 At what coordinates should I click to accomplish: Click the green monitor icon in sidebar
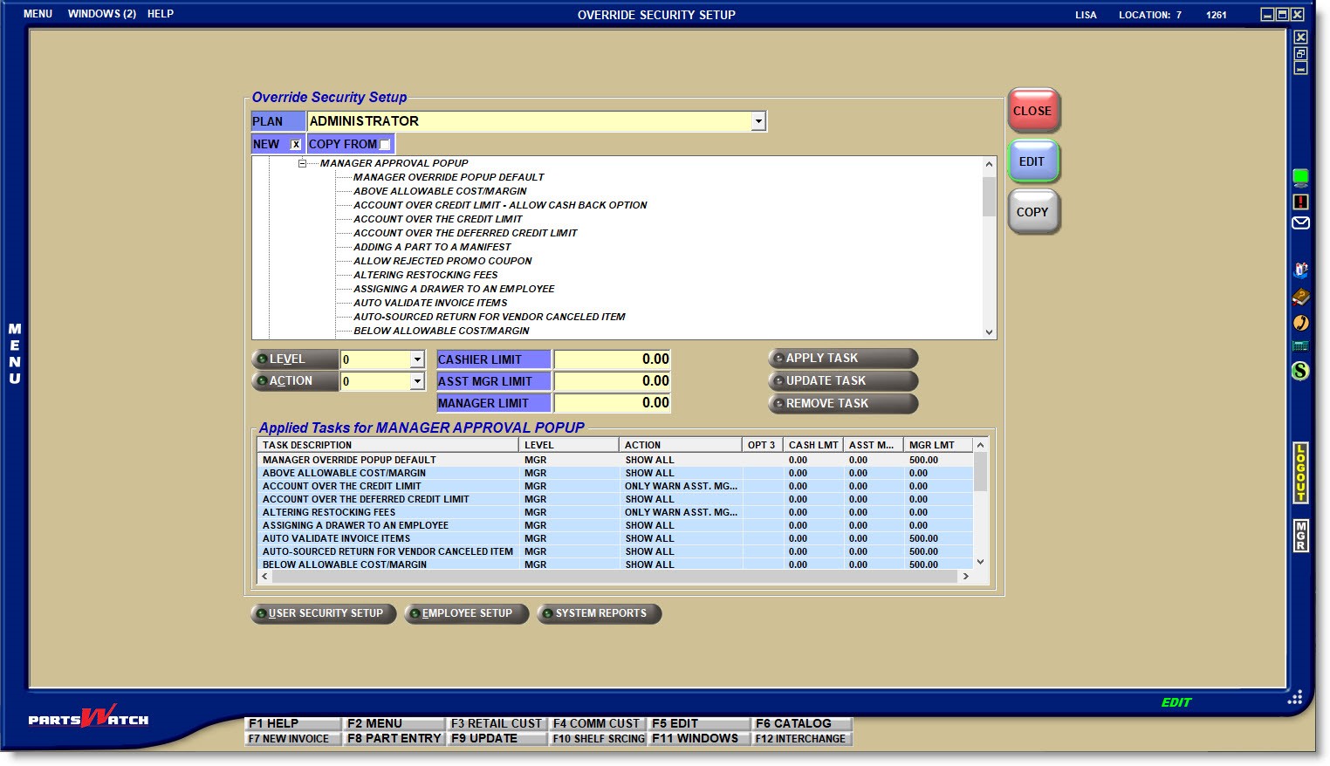[1300, 178]
